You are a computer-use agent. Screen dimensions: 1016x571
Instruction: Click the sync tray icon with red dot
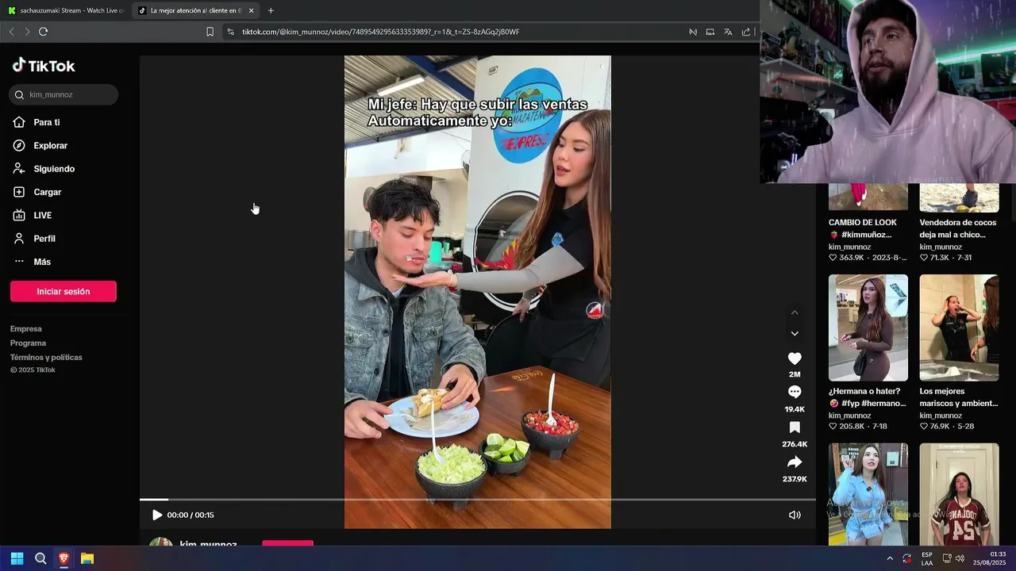click(x=907, y=558)
